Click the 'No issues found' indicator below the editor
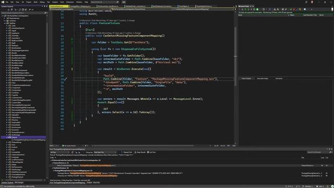This screenshot has height=188, width=334. 69,146
